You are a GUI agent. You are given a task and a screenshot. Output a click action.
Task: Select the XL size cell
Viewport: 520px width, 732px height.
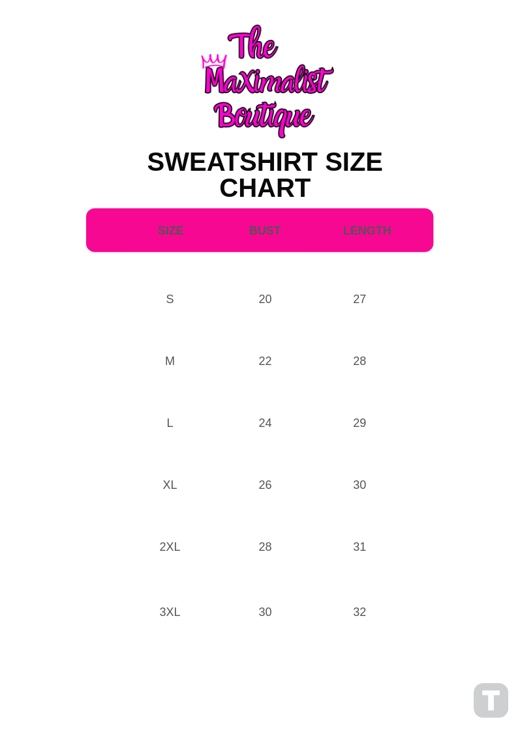(x=170, y=485)
